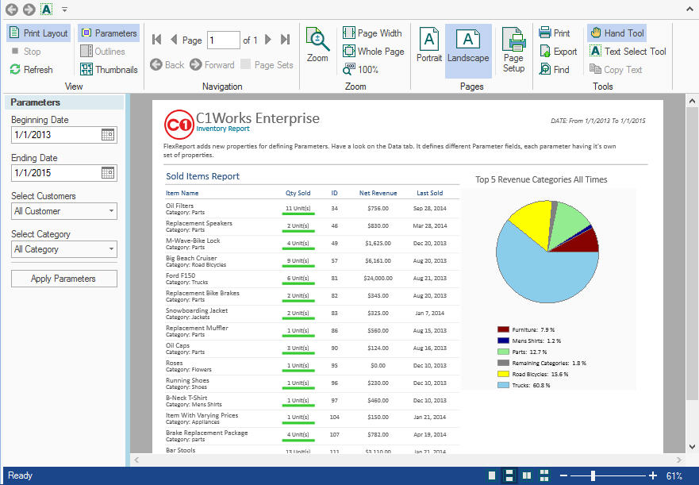Fit report to Page Width
Screen dimensions: 699x485
click(372, 33)
